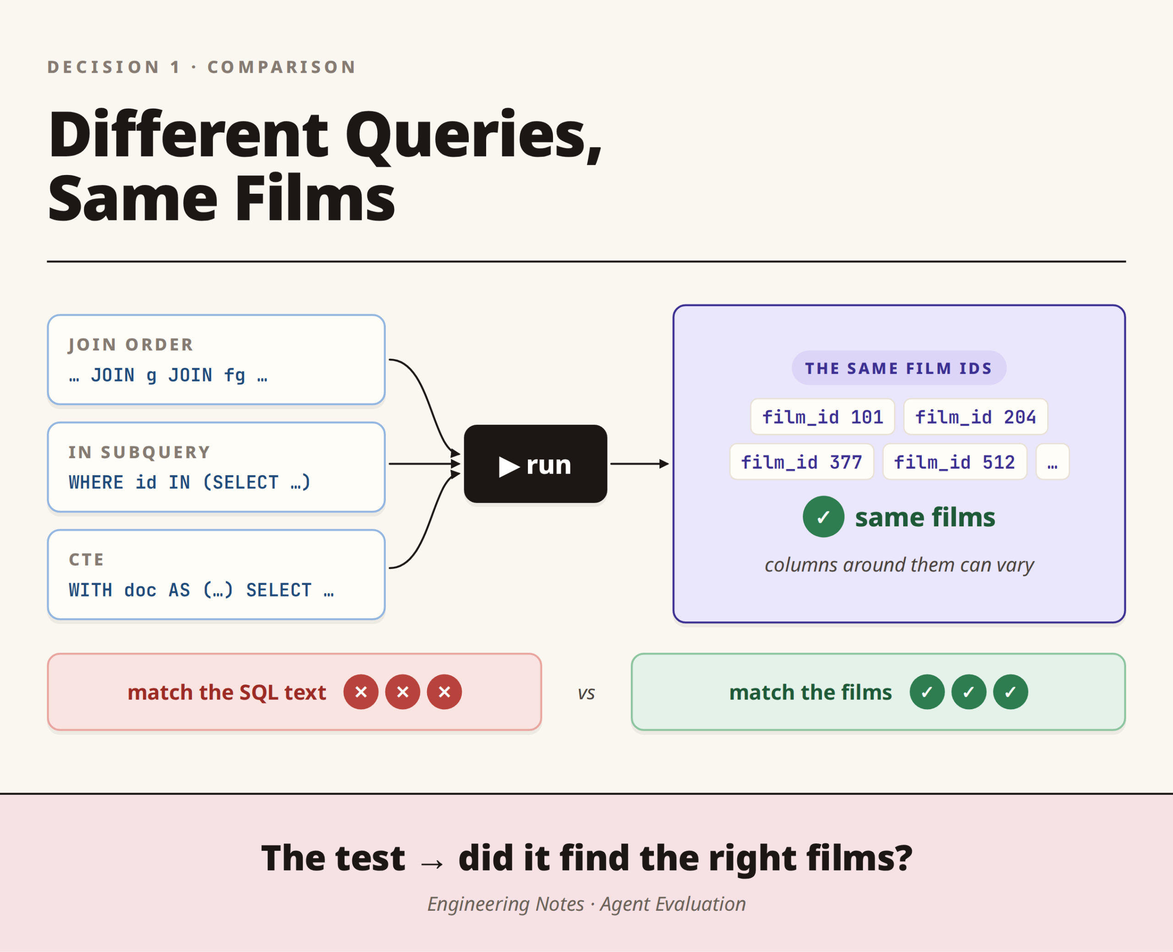Screen dimensions: 1173x952
Task: Click the black run button
Action: click(x=535, y=464)
